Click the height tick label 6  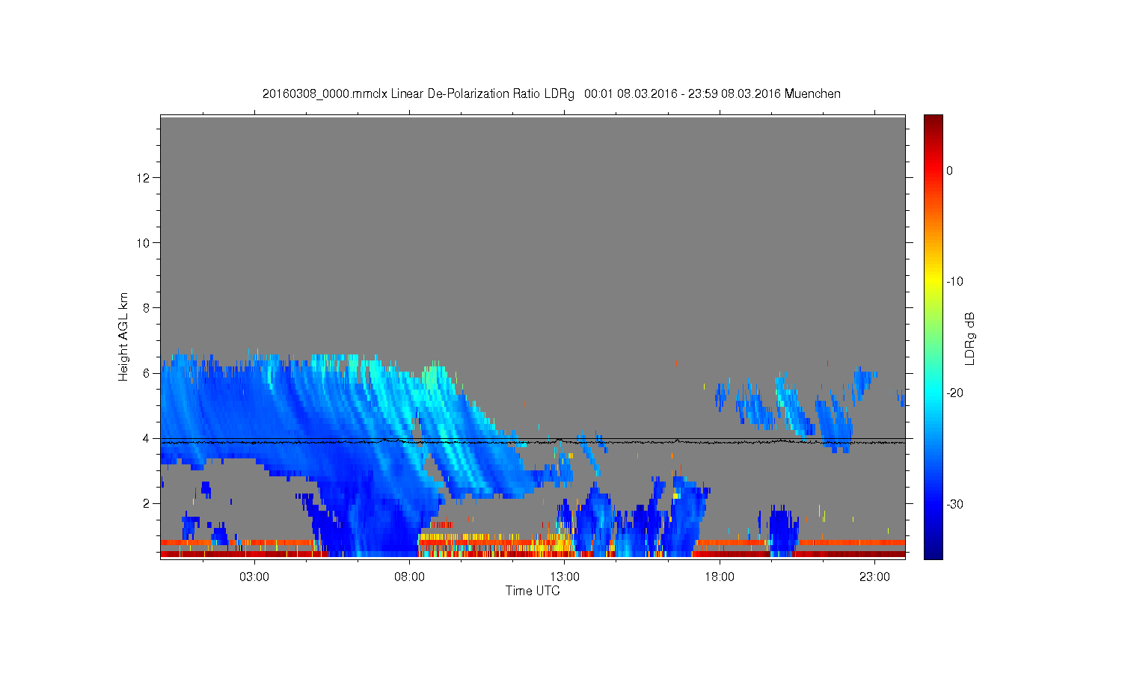click(147, 373)
